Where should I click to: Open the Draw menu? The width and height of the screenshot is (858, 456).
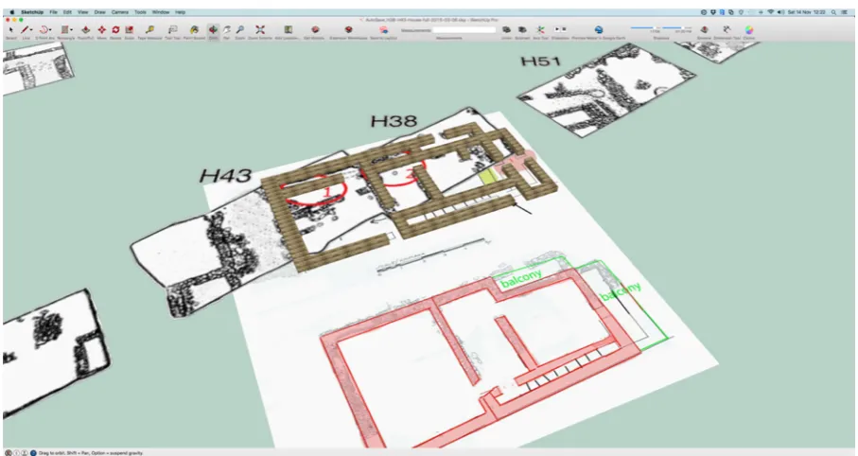click(99, 12)
